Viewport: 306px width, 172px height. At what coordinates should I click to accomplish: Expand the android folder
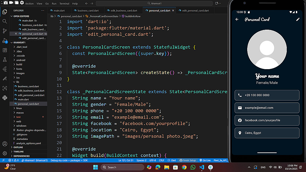point(21,60)
